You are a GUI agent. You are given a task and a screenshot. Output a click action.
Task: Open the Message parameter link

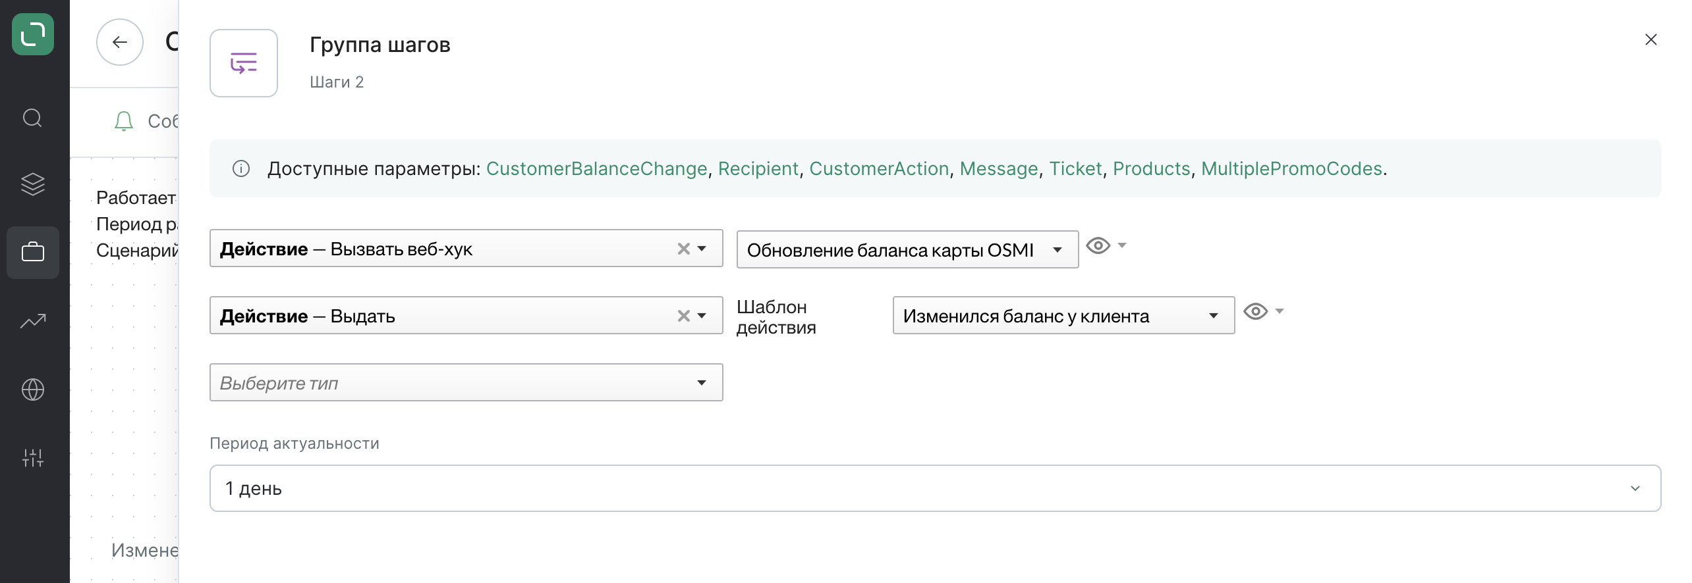[999, 169]
